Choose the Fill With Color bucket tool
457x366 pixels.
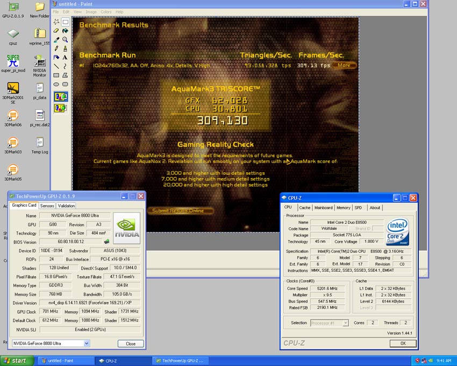[65, 31]
